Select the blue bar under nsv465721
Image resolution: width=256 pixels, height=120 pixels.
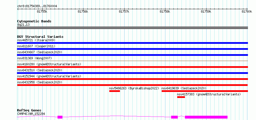tap(132, 43)
